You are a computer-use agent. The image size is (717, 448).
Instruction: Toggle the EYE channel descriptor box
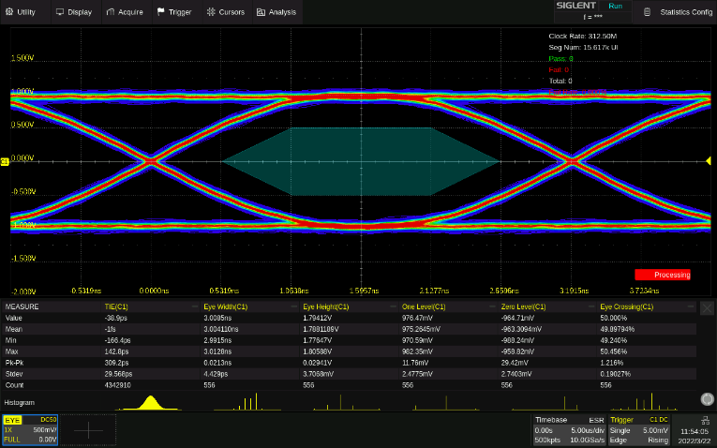coord(30,429)
